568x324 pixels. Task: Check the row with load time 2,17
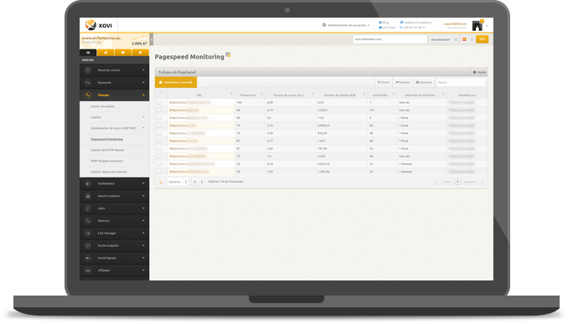tap(159, 141)
